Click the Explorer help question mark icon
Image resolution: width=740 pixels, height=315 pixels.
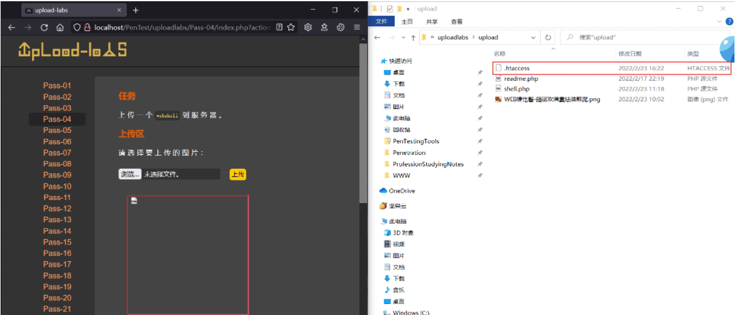point(729,21)
